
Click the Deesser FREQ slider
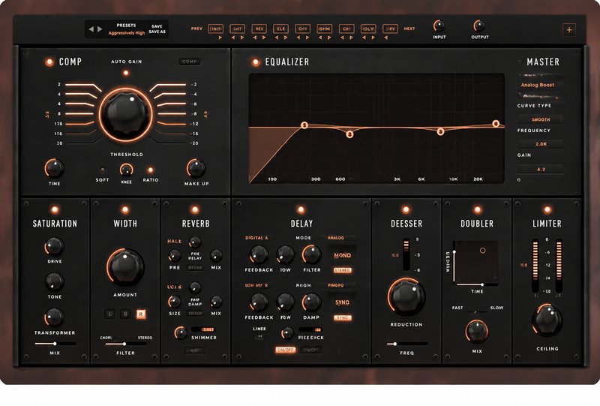(406, 344)
